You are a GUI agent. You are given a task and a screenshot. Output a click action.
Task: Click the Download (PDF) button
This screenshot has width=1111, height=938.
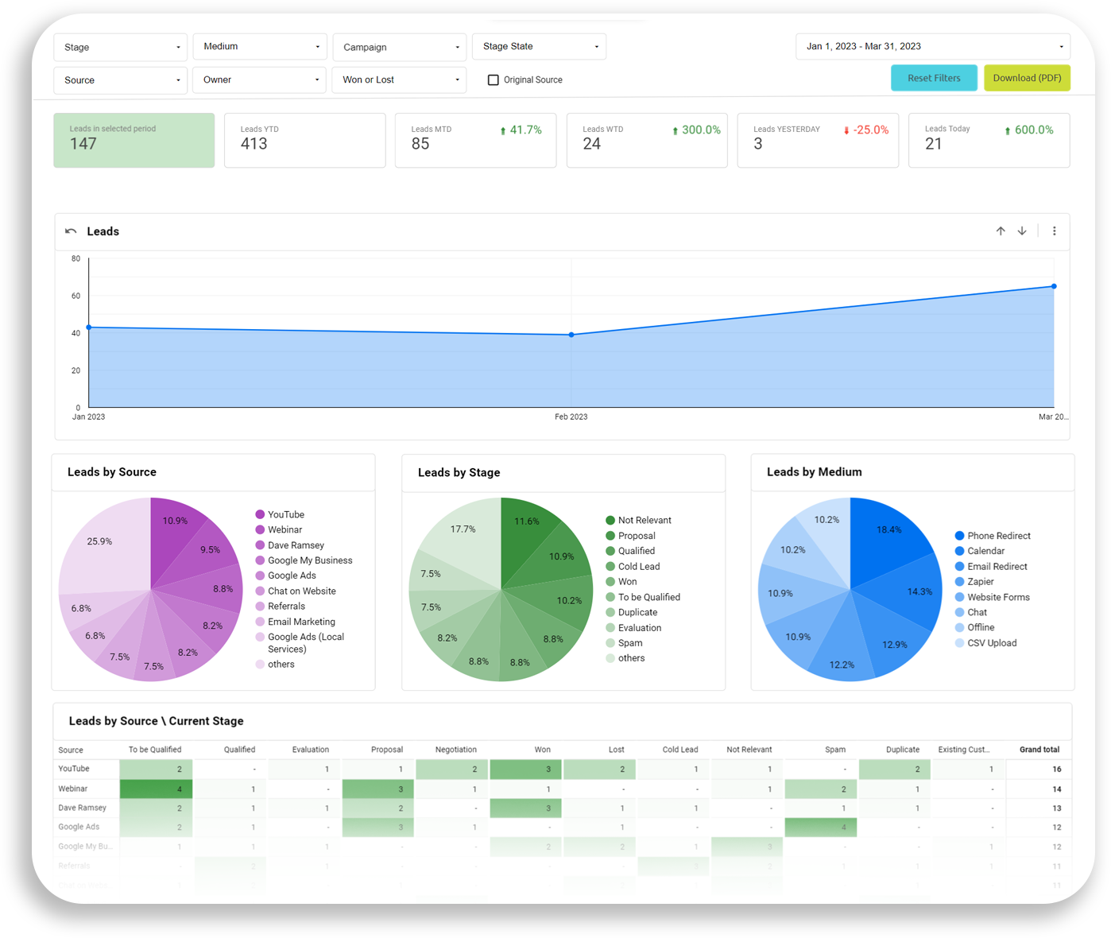[1027, 78]
